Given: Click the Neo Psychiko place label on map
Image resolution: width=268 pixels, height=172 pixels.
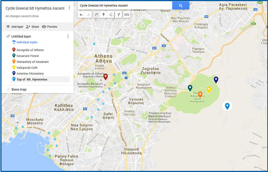Looking at the screenshot, I should coord(181,20).
